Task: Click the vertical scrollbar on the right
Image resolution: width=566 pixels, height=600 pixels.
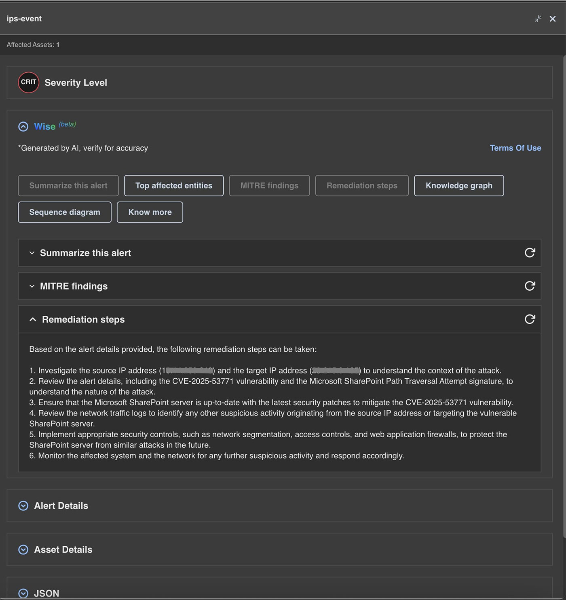Action: click(x=564, y=297)
